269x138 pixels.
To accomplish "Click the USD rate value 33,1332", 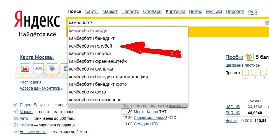I will tap(255, 107).
